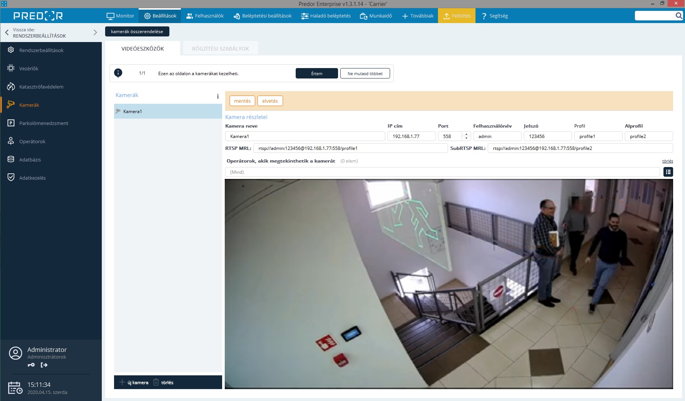Open the Munkaidő menu
The height and width of the screenshot is (401, 685).
(x=376, y=16)
